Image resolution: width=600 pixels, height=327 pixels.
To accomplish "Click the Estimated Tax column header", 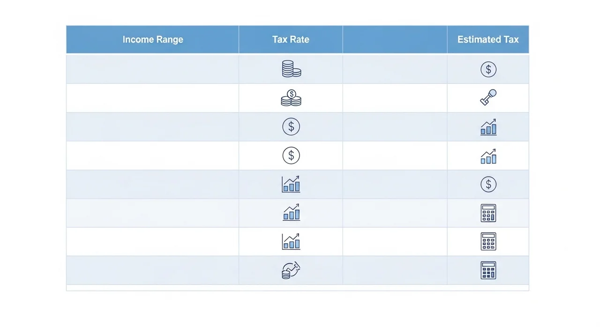I will 488,39.
